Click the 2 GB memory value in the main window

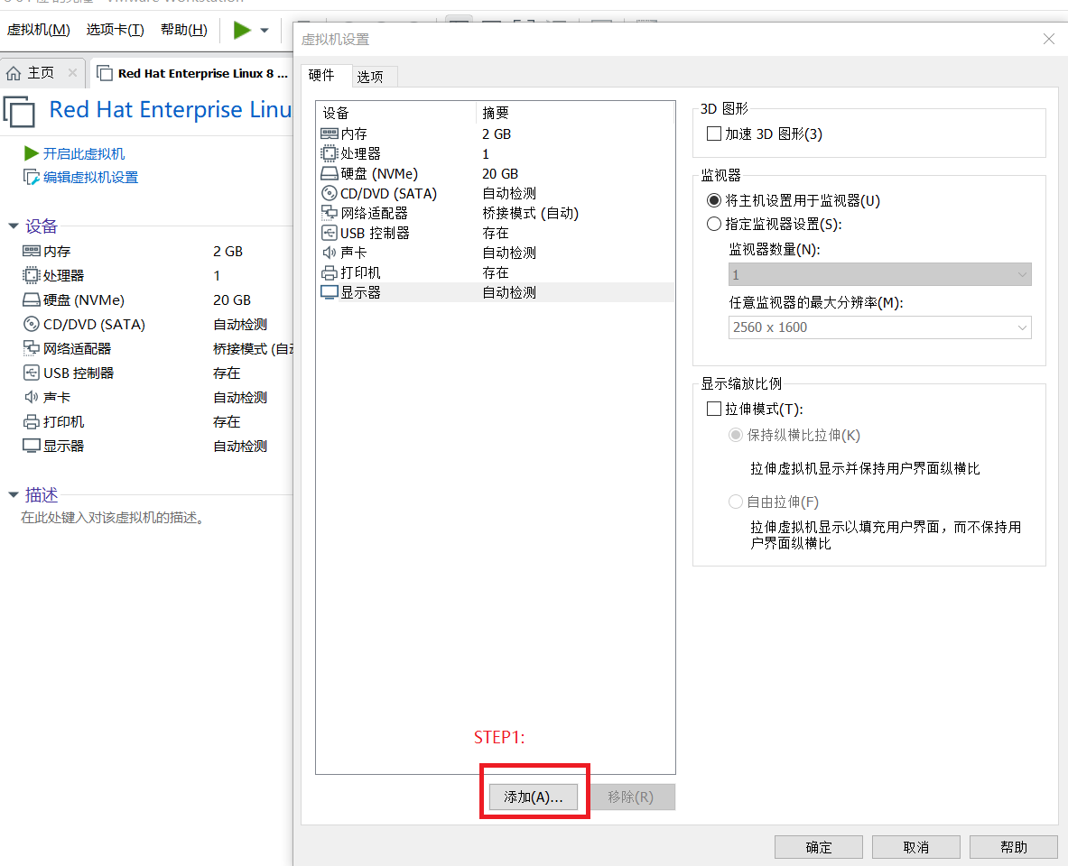coord(228,251)
